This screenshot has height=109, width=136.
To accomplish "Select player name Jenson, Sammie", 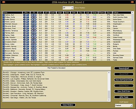I will pos(11,40).
